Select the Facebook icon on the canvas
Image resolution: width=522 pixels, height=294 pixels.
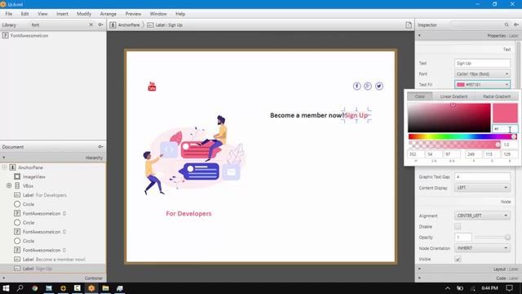pyautogui.click(x=356, y=86)
